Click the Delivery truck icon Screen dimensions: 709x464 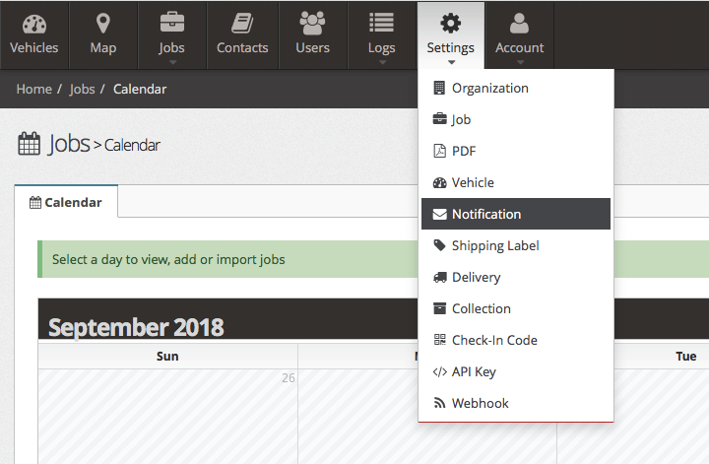[x=439, y=277]
